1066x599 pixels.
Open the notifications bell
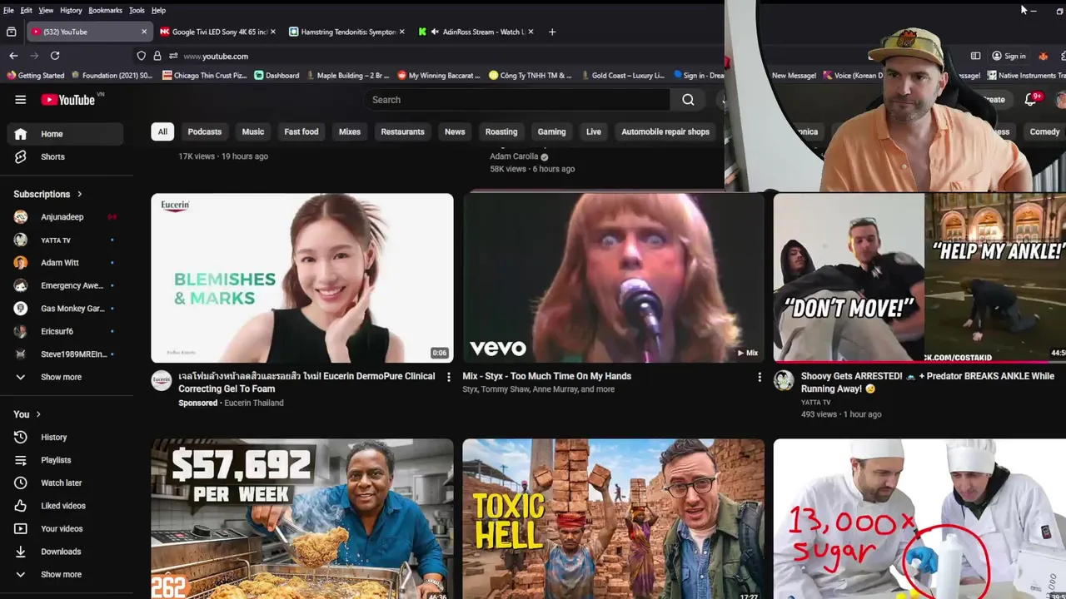click(x=1030, y=99)
